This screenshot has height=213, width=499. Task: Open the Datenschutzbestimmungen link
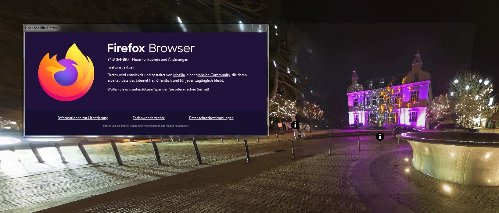coord(211,118)
